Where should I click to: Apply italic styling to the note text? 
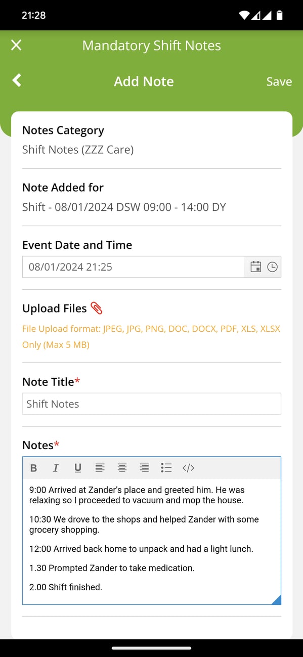click(56, 468)
